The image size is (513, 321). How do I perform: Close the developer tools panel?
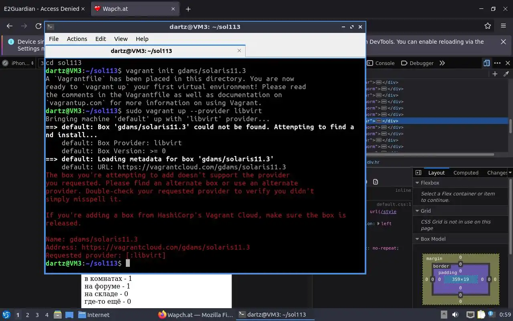508,63
